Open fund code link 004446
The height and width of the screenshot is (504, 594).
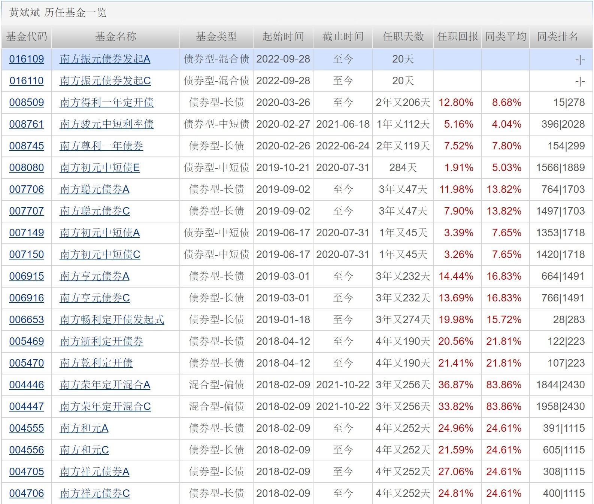27,385
